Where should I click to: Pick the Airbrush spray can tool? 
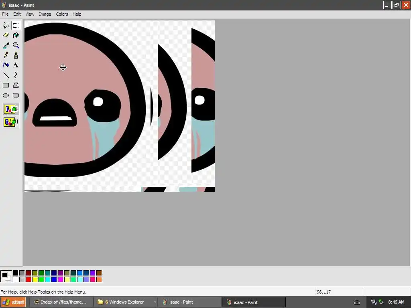pos(6,65)
